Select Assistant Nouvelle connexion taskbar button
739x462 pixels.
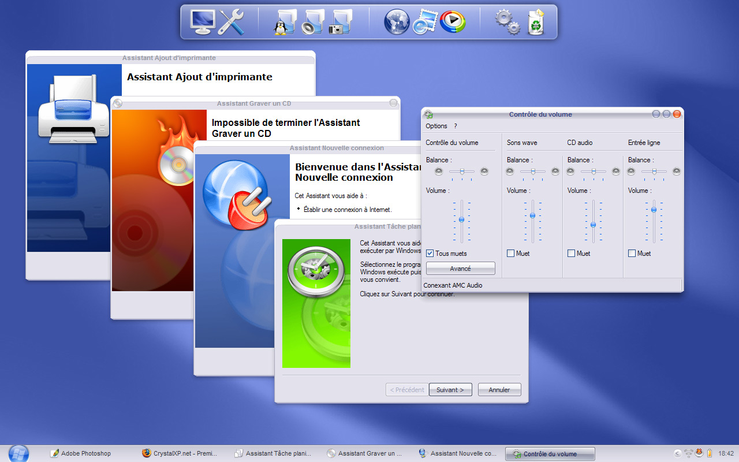(x=458, y=454)
